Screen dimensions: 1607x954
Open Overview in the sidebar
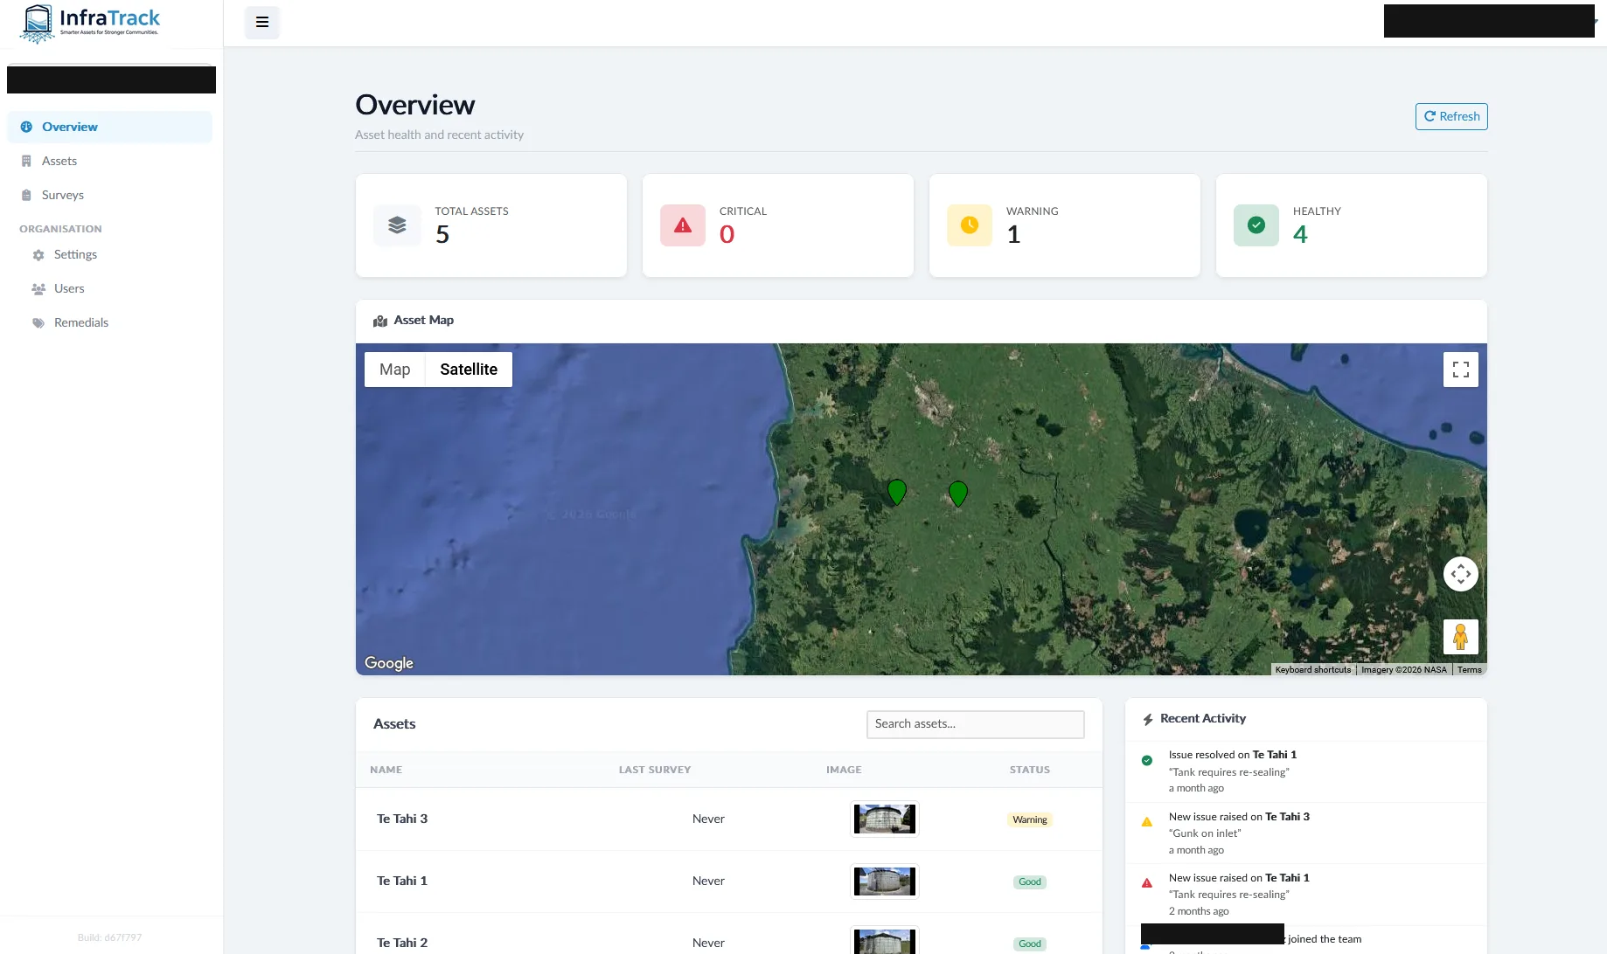click(109, 127)
